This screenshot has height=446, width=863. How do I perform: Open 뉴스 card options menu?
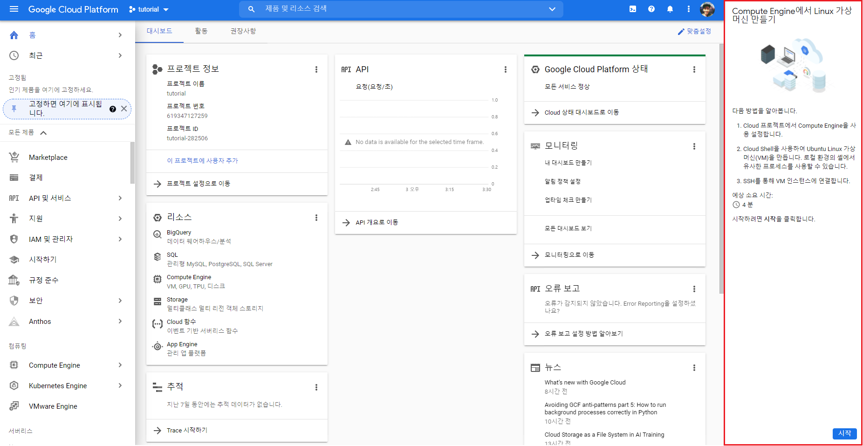(694, 368)
